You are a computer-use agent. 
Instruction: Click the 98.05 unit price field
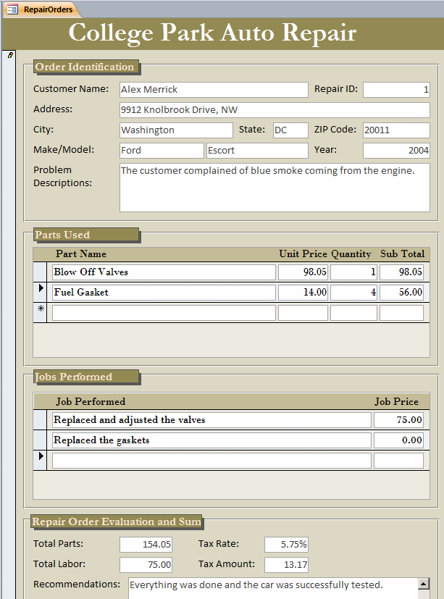click(303, 272)
